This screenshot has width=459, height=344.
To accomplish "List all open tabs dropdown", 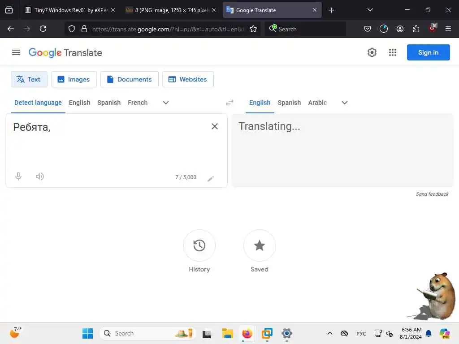I will tap(370, 10).
